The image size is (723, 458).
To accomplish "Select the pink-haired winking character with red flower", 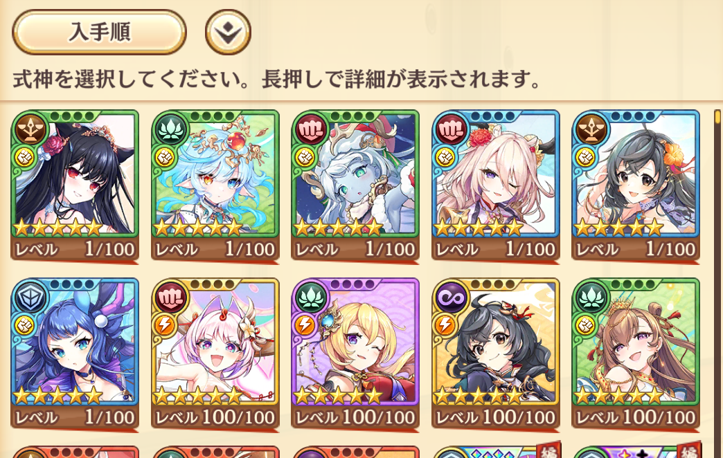I will click(496, 185).
